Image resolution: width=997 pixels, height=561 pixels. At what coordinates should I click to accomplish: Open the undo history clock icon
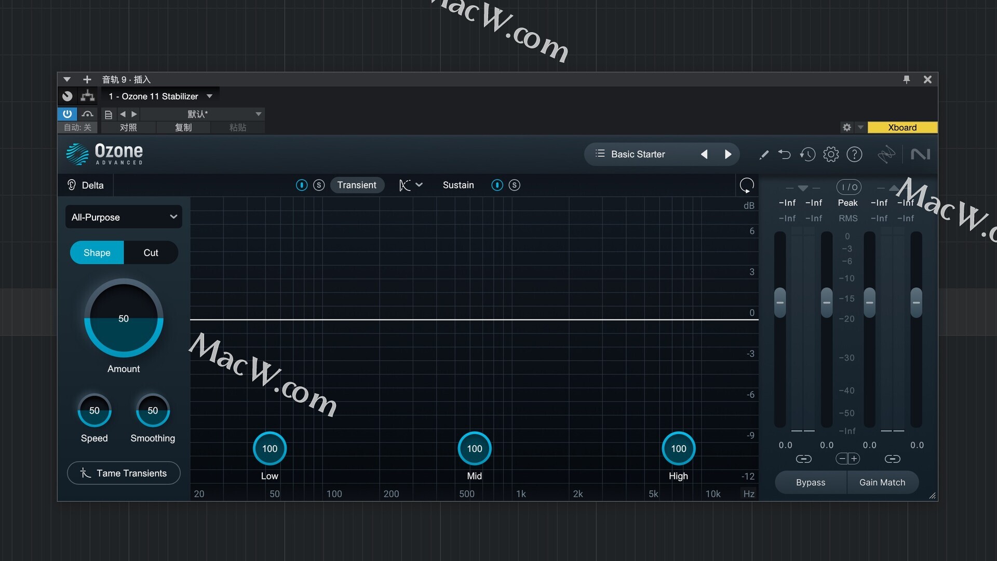click(807, 154)
